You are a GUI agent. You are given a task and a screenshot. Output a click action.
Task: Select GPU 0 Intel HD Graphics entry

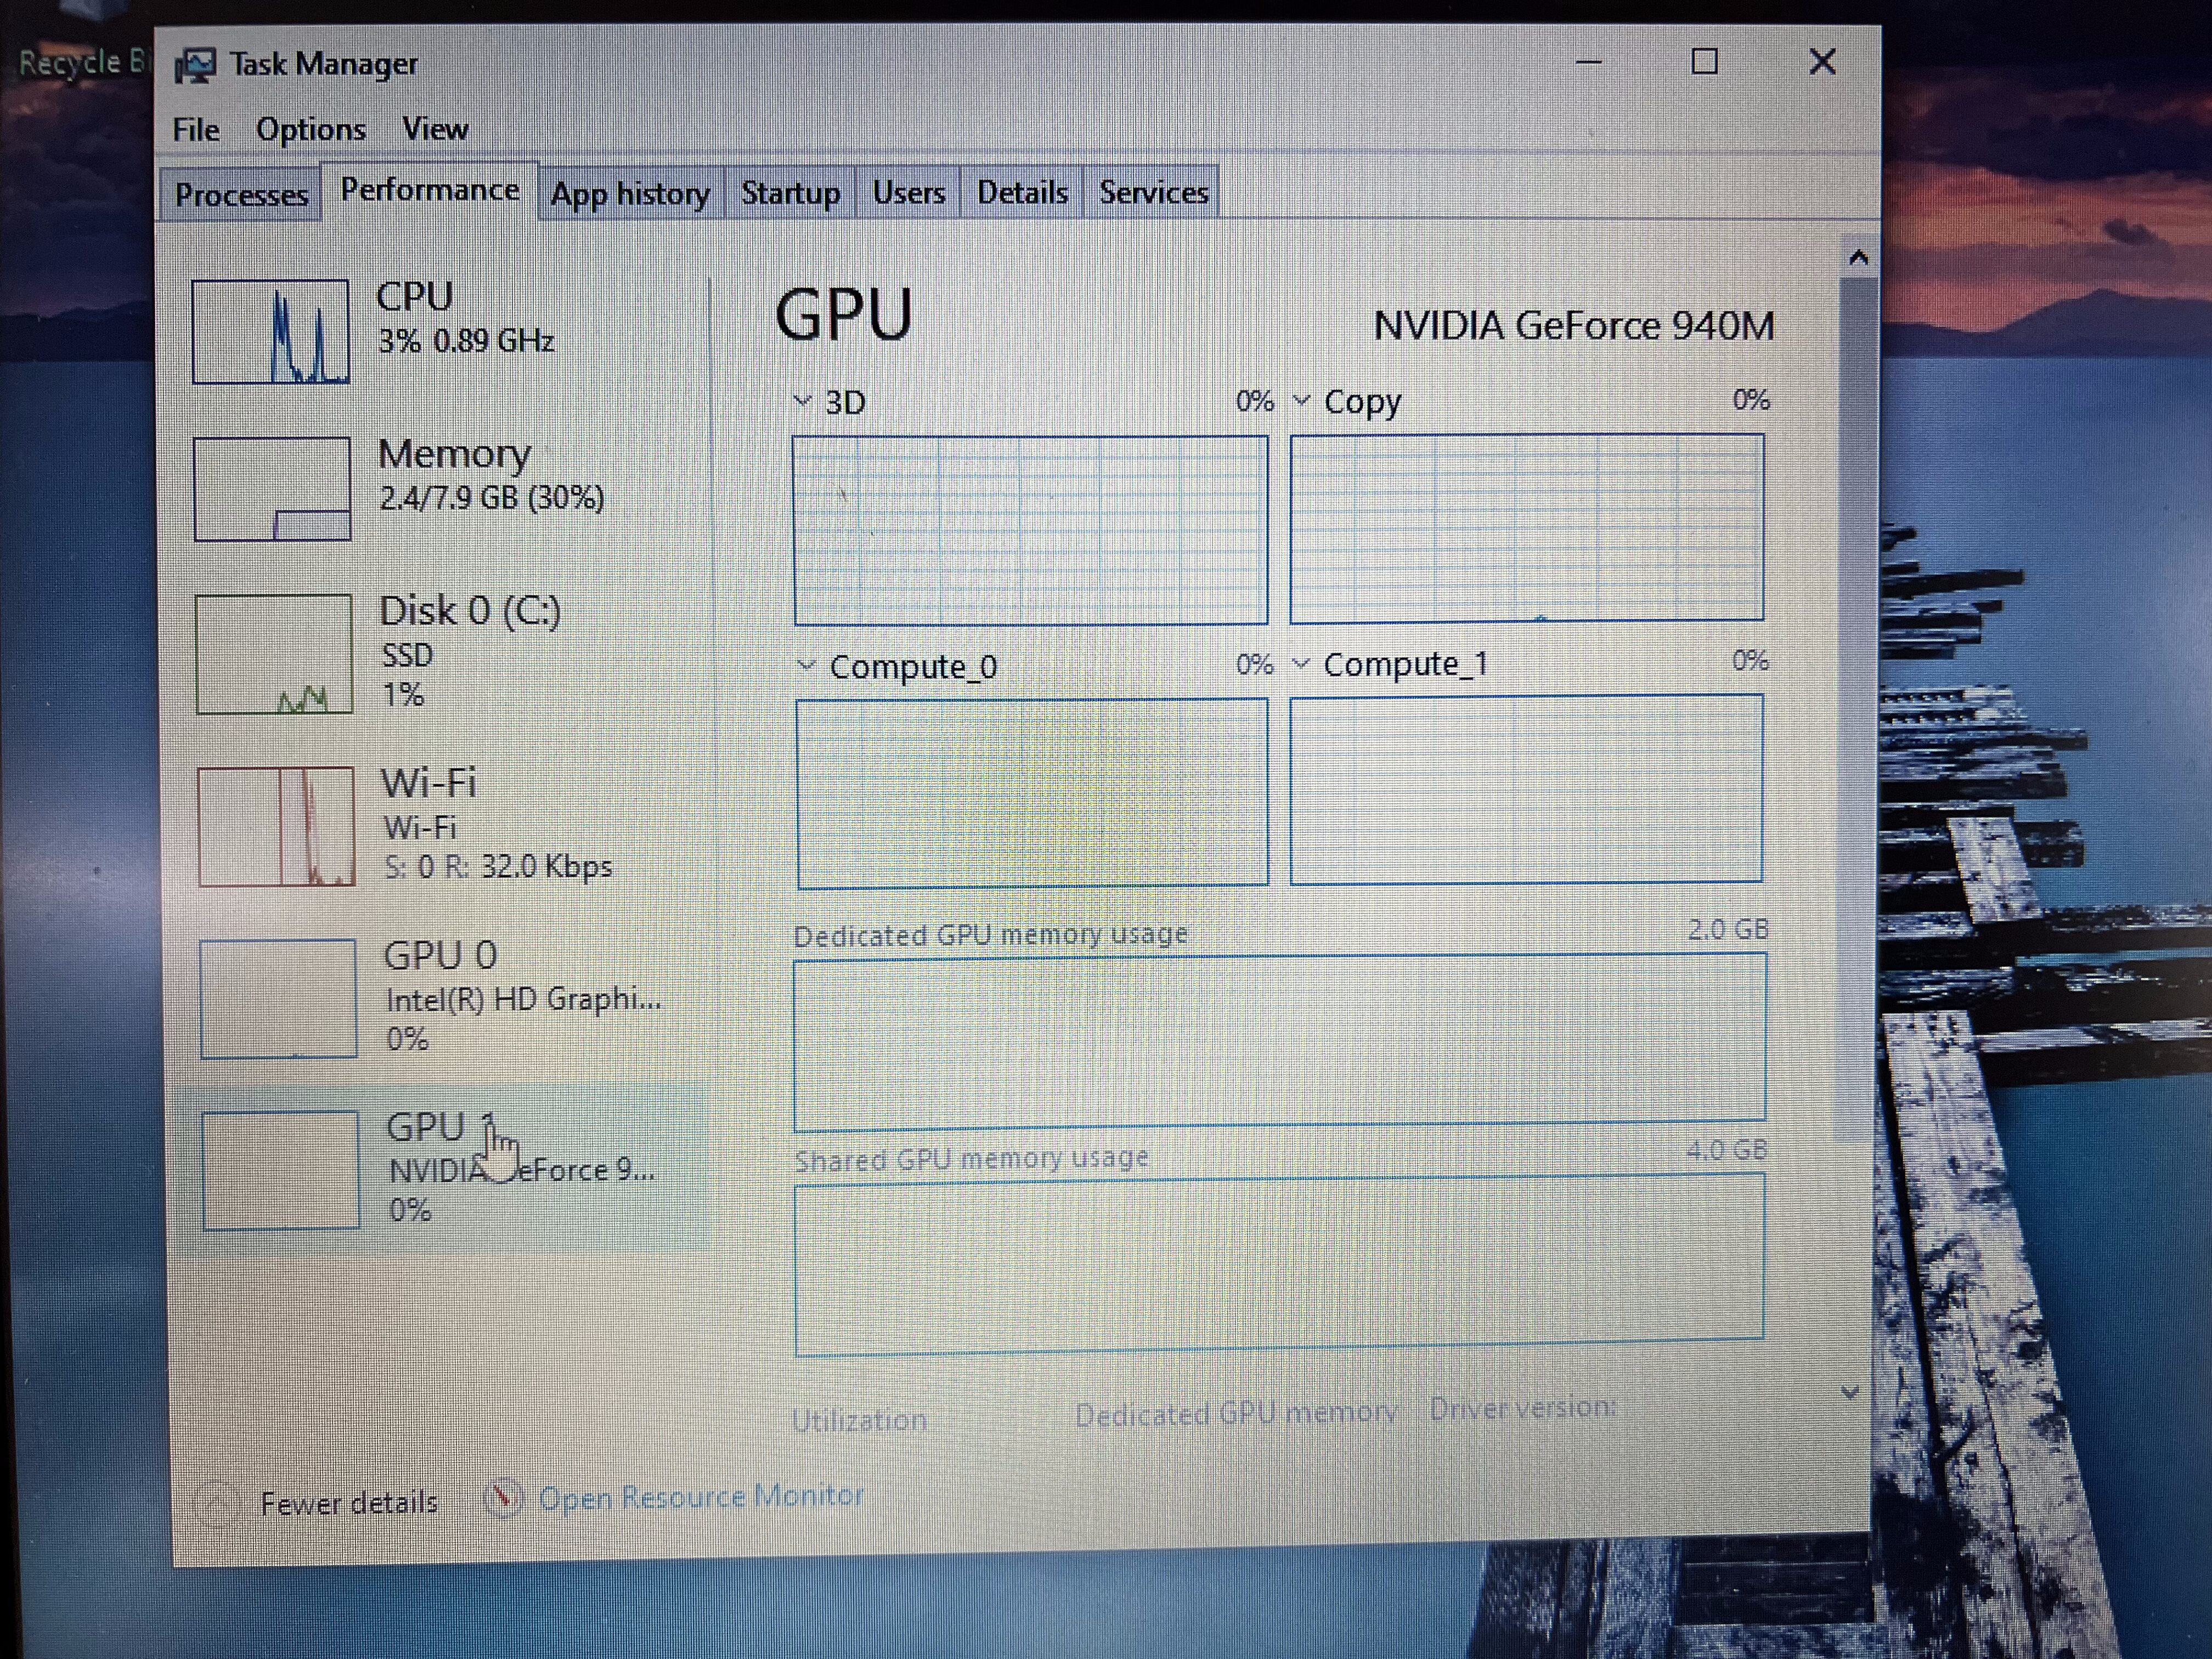click(440, 996)
